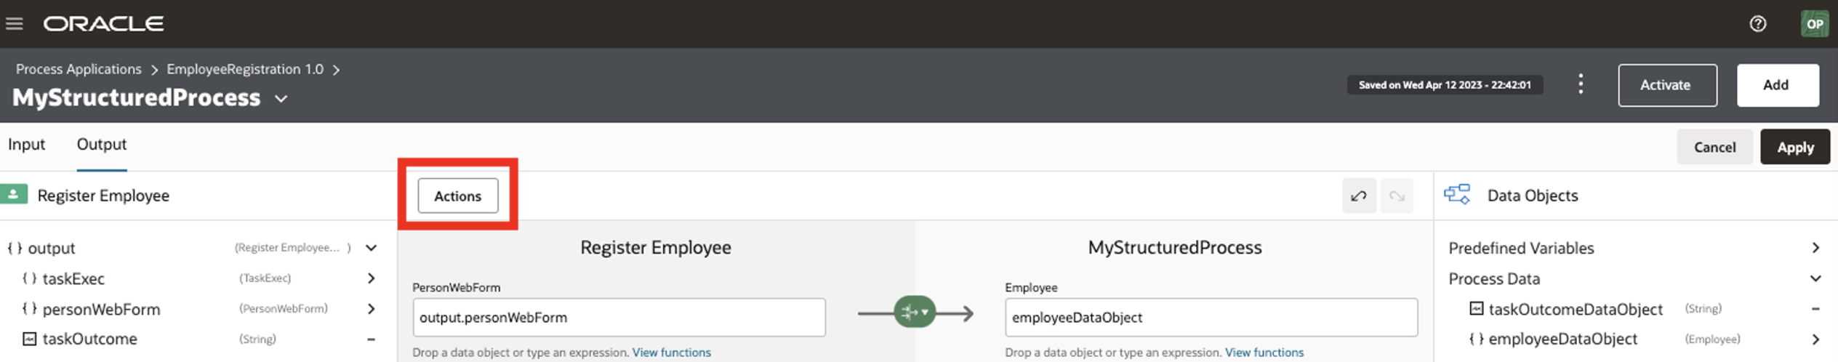Image resolution: width=1838 pixels, height=362 pixels.
Task: Click the redo arrow icon
Action: [x=1396, y=196]
